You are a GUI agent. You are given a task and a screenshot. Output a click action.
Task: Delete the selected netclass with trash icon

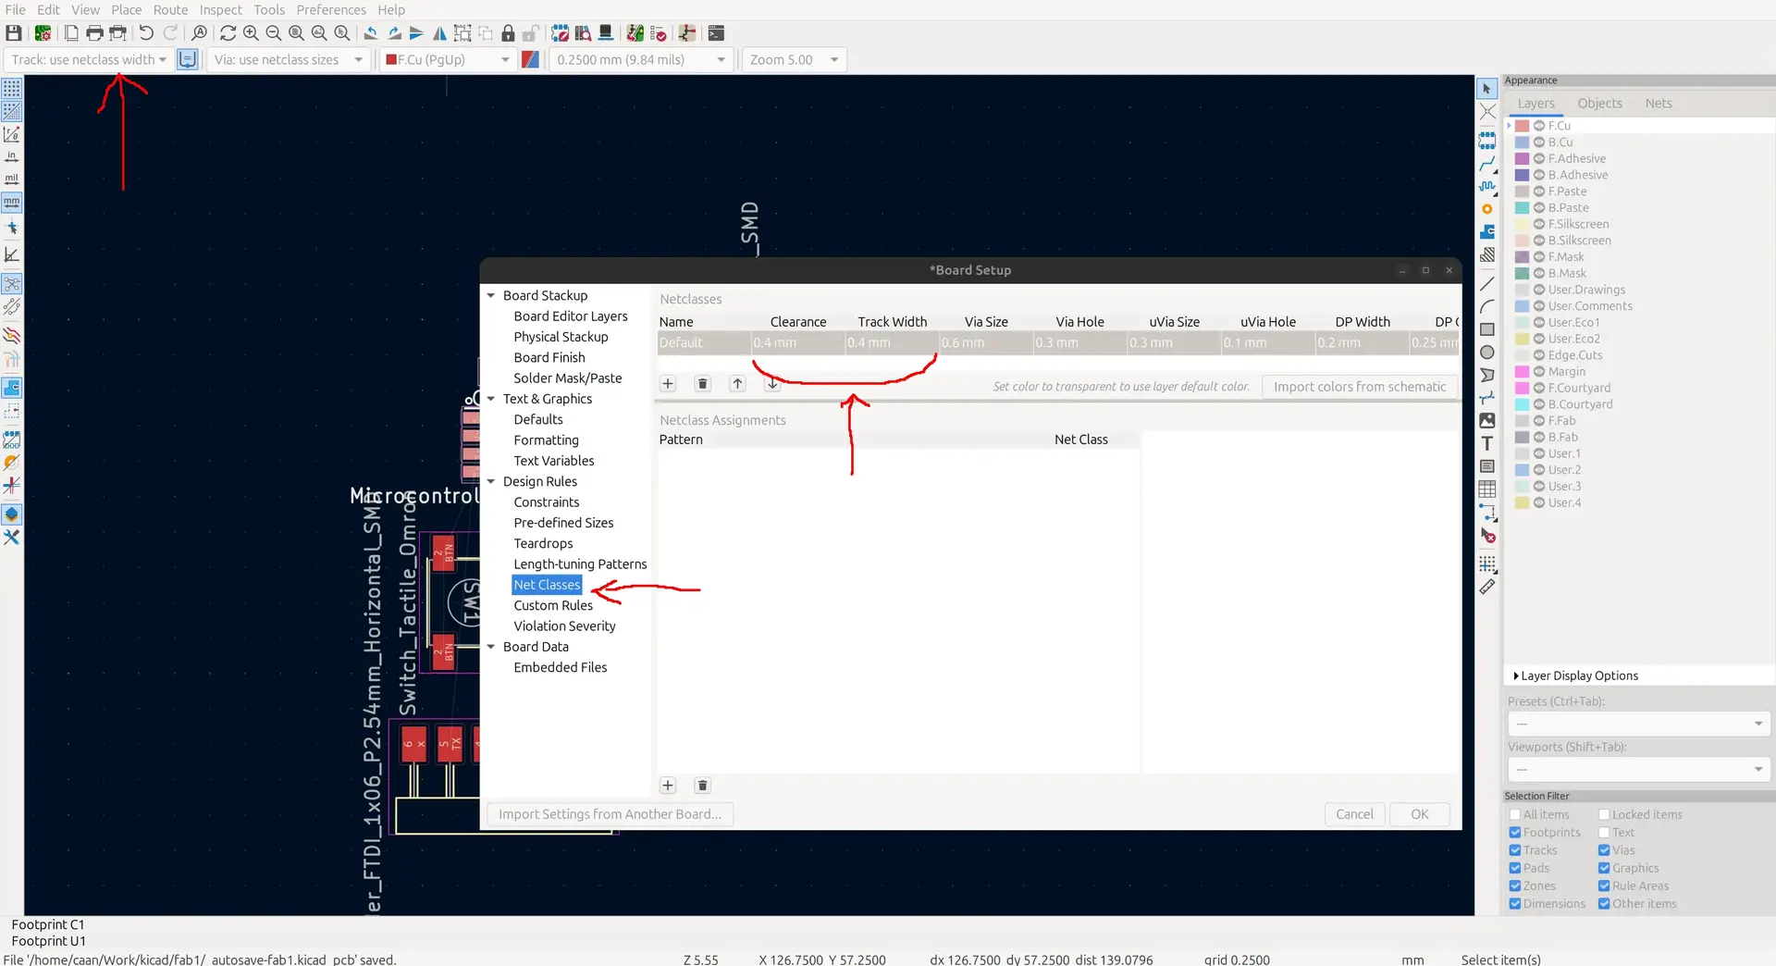point(703,384)
